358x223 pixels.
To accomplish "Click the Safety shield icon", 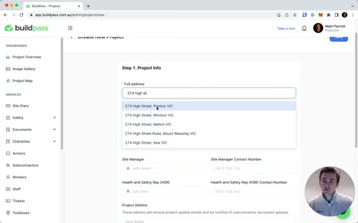I will click(8, 117).
